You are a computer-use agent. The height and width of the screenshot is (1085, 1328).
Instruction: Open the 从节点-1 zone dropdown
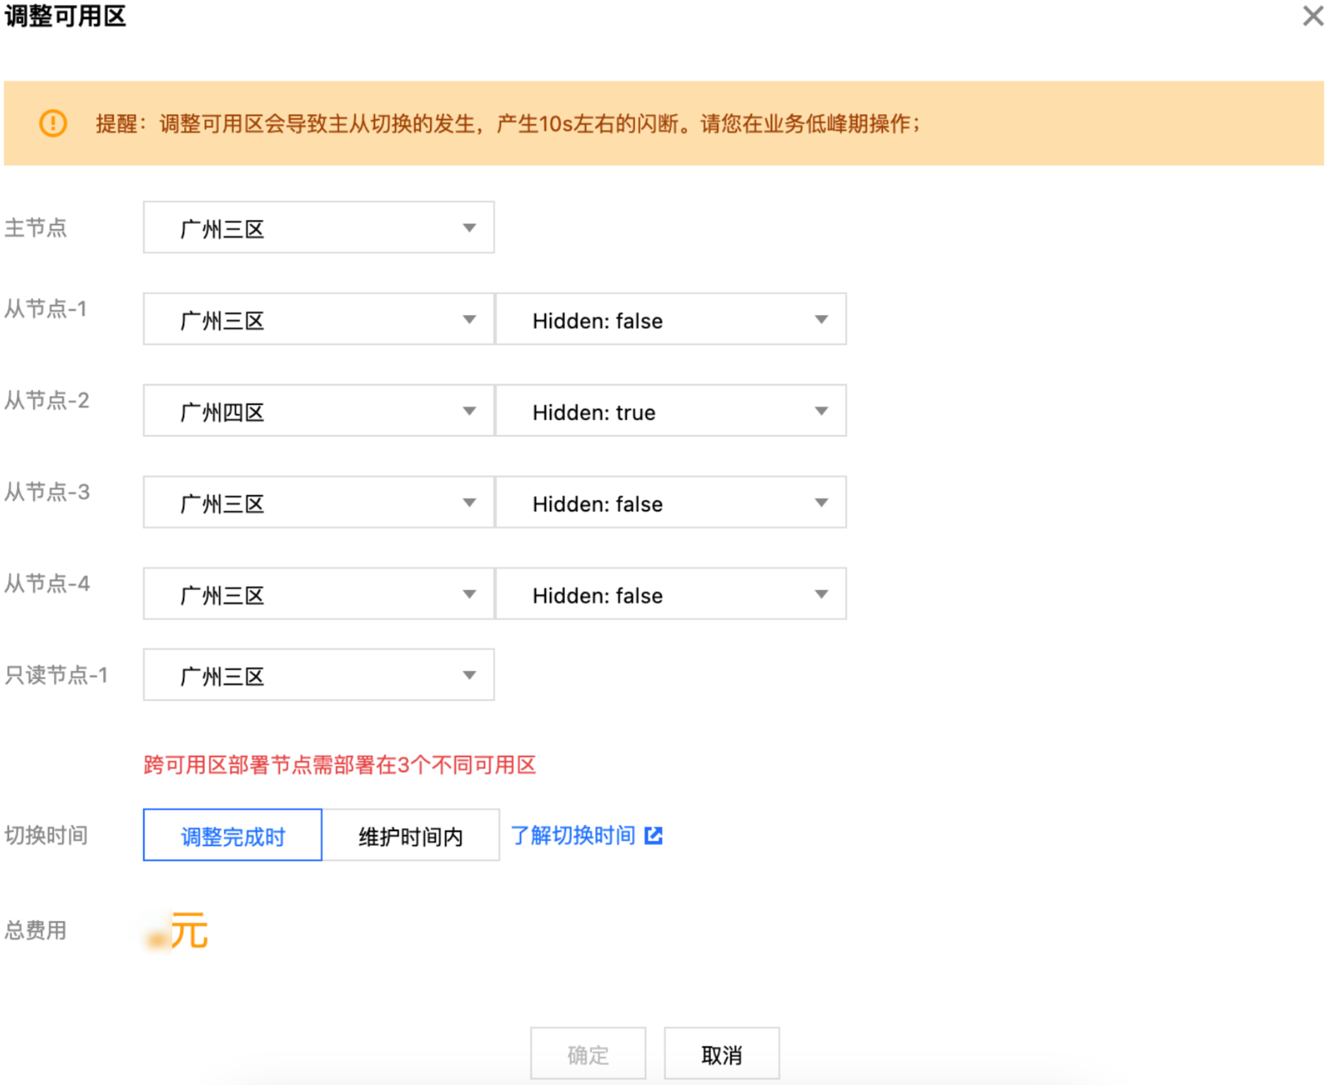[x=319, y=319]
